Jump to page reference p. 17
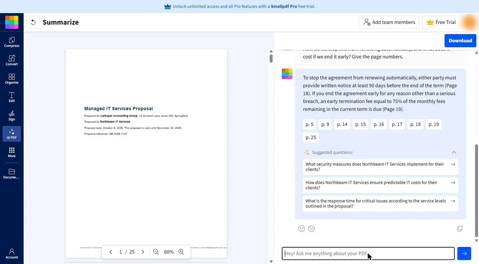The width and height of the screenshot is (479, 264). point(397,124)
